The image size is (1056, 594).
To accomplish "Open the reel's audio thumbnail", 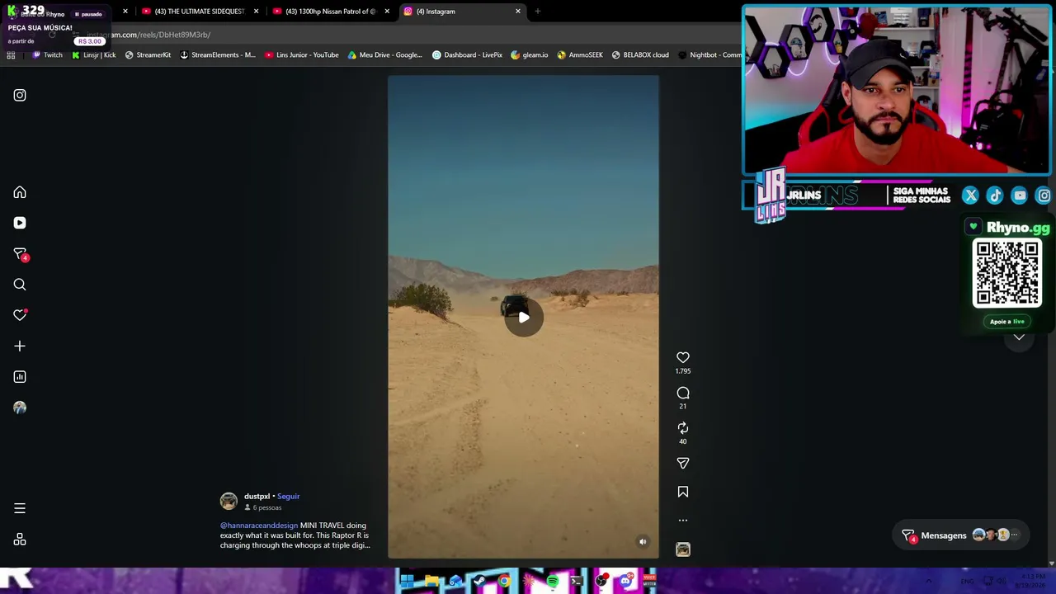I will pos(683,549).
